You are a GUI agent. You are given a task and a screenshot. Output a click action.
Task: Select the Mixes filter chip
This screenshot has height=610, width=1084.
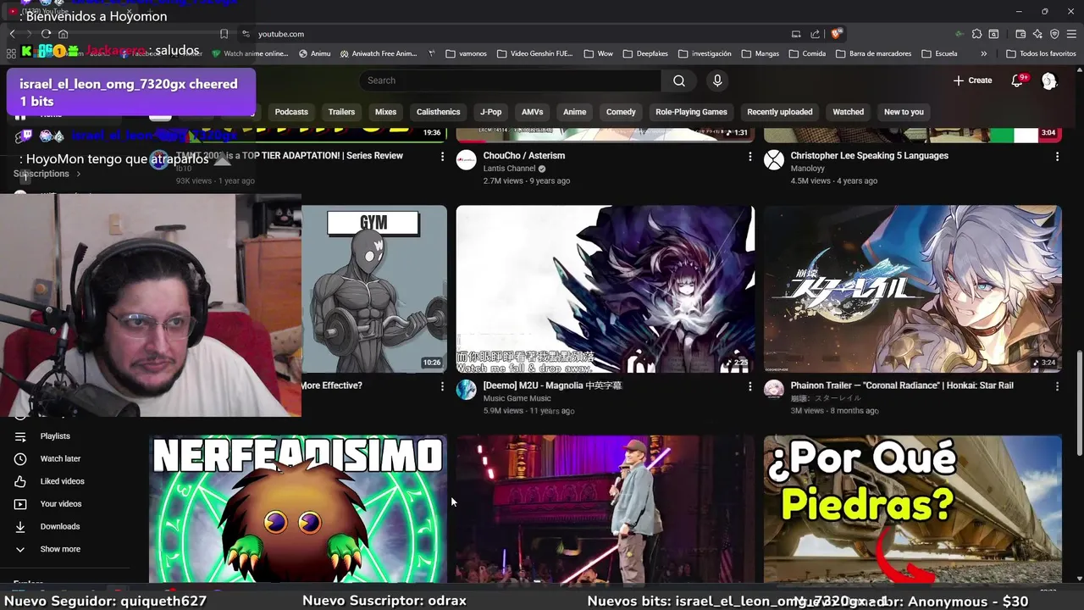(x=385, y=112)
